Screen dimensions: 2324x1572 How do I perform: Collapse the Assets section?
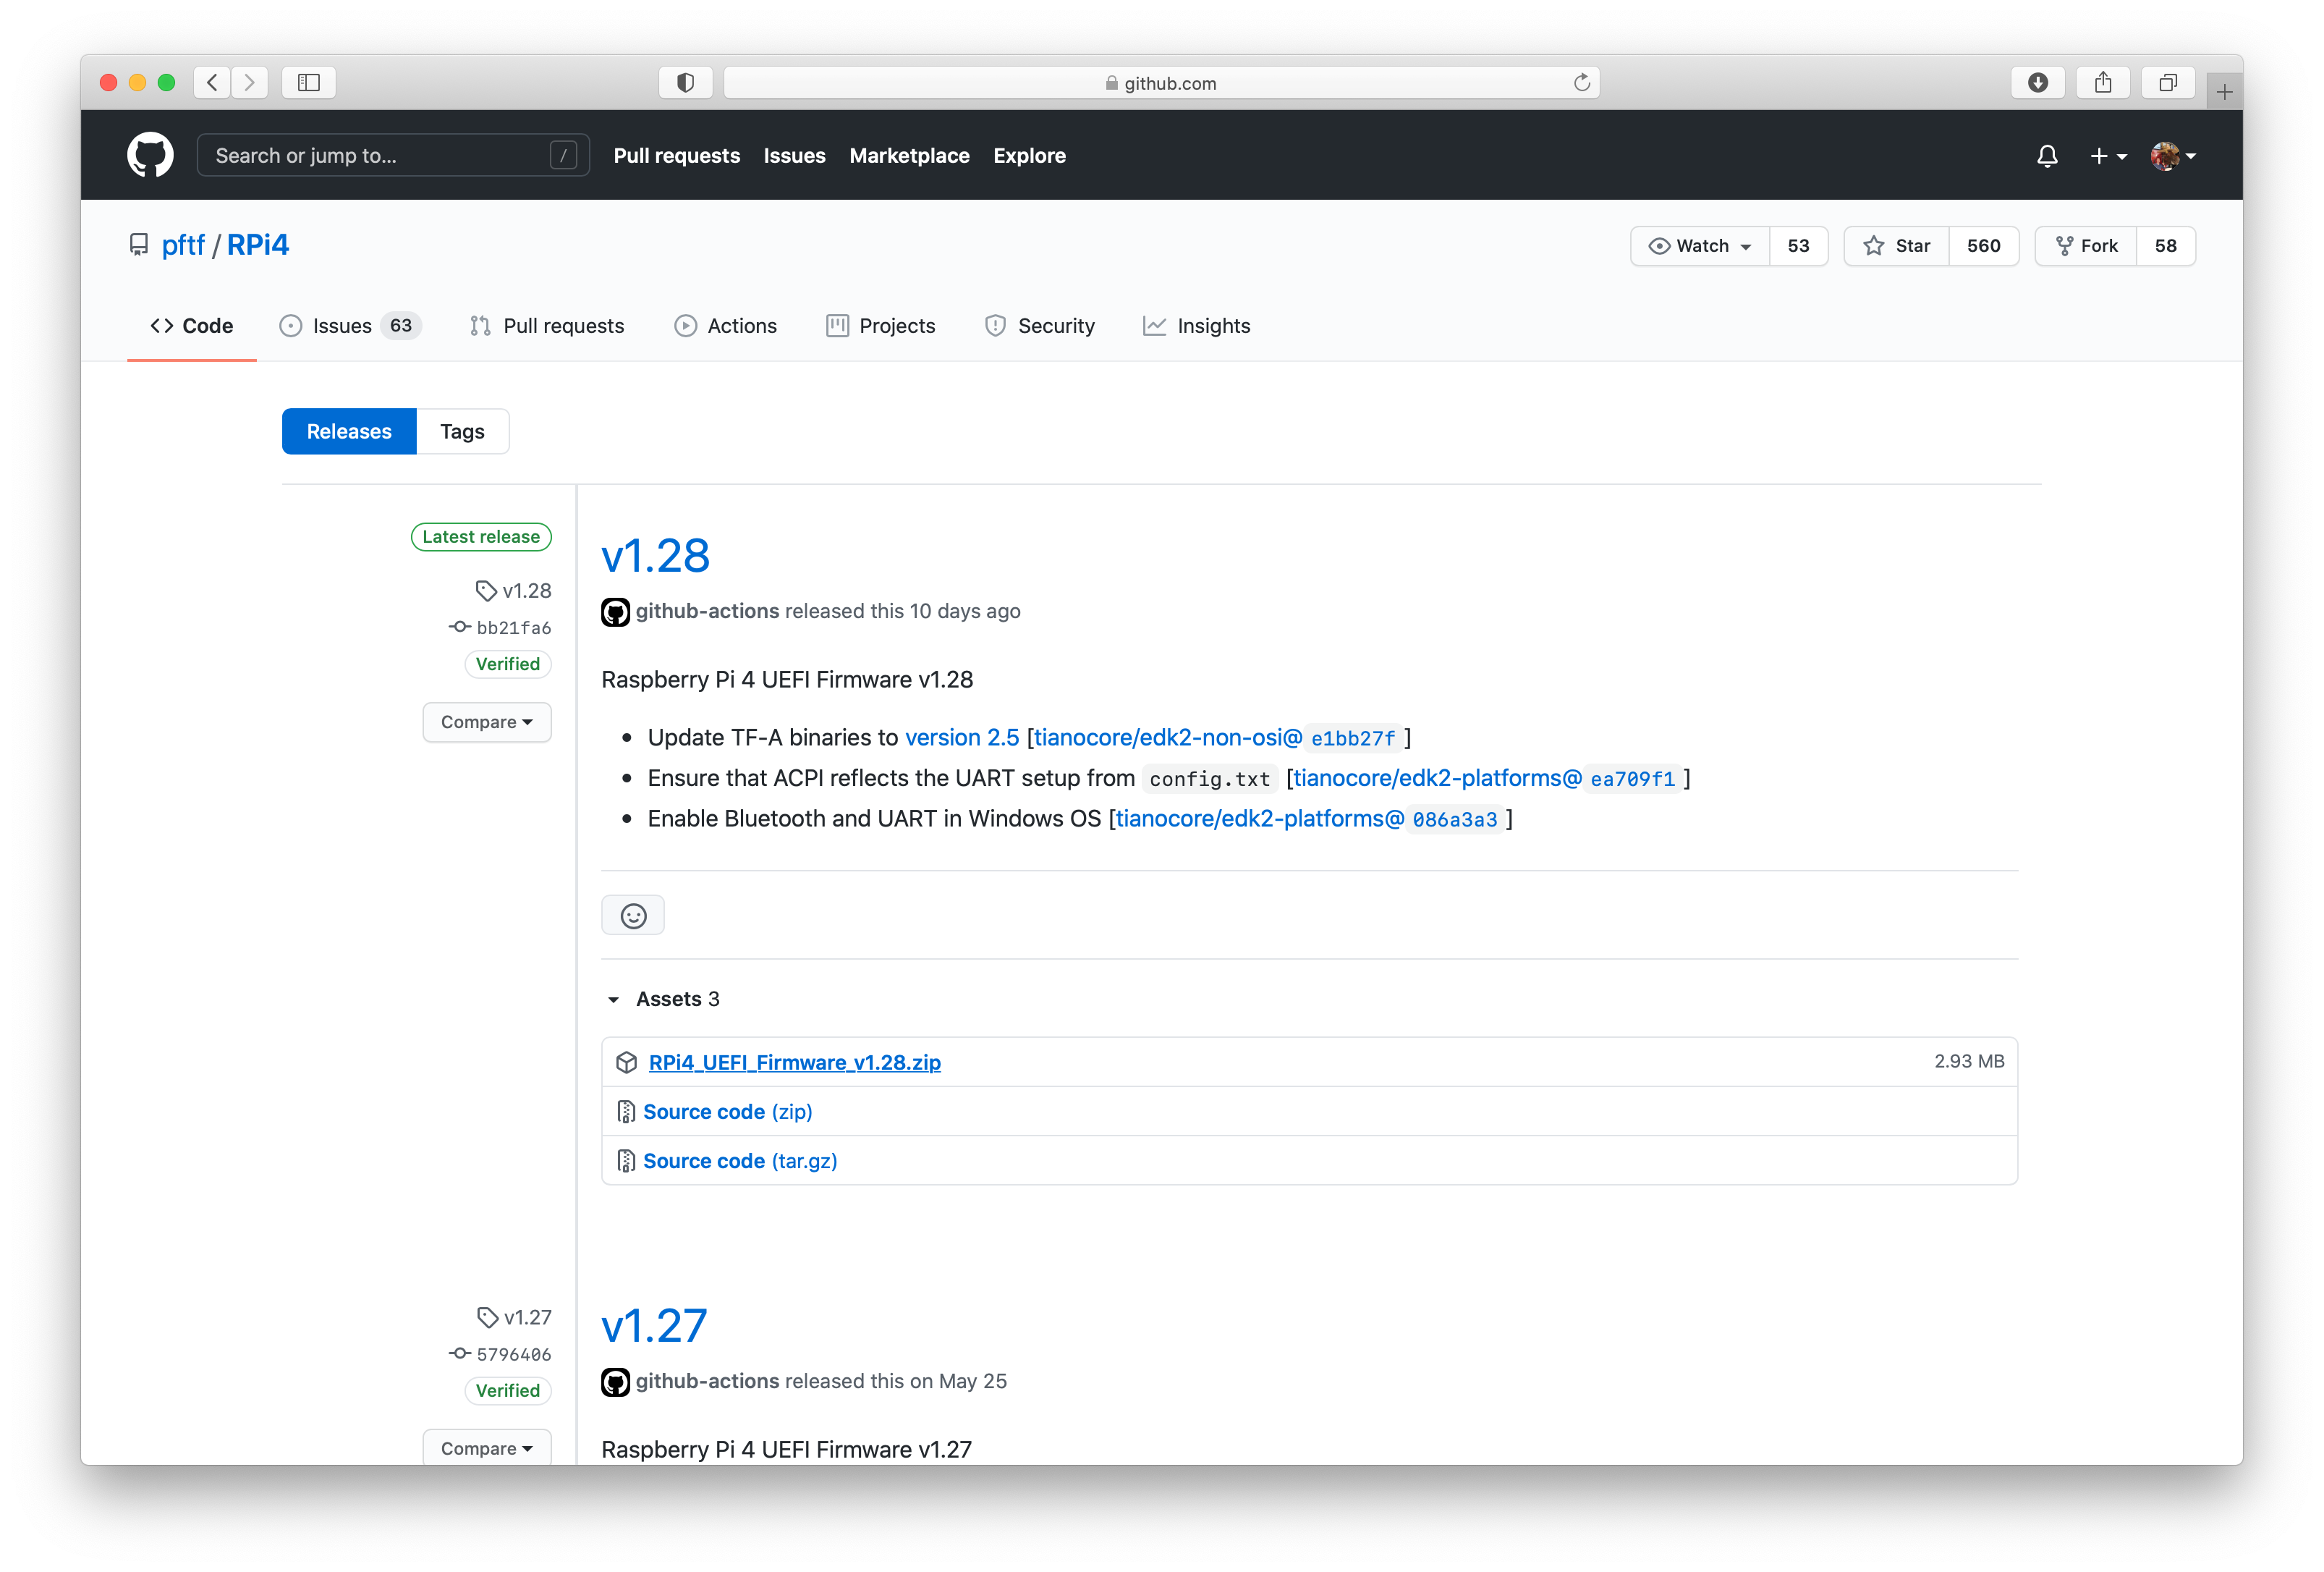click(x=614, y=999)
